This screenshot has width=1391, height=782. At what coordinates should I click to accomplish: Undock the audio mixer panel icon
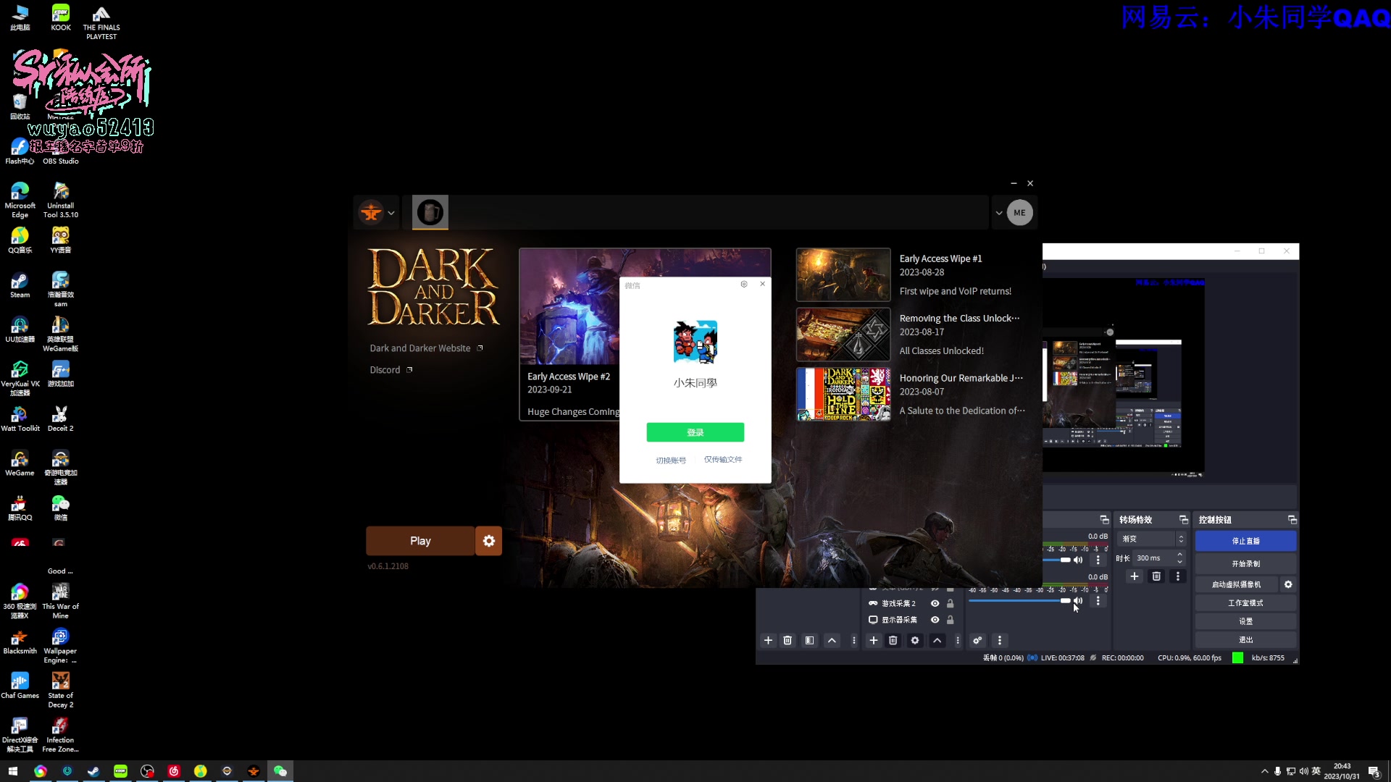(x=1104, y=520)
